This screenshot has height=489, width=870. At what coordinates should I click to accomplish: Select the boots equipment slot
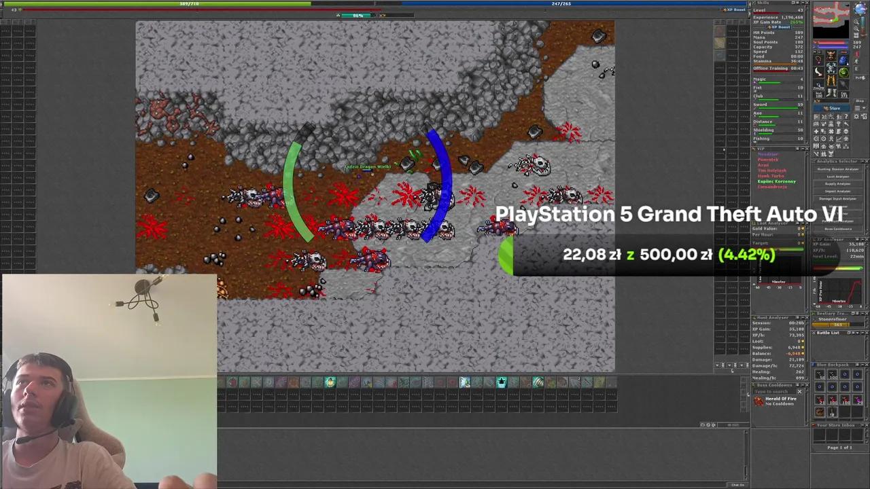831,92
